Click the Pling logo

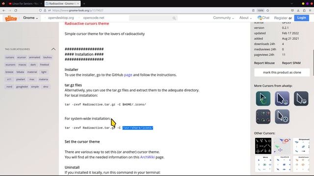click(11, 18)
